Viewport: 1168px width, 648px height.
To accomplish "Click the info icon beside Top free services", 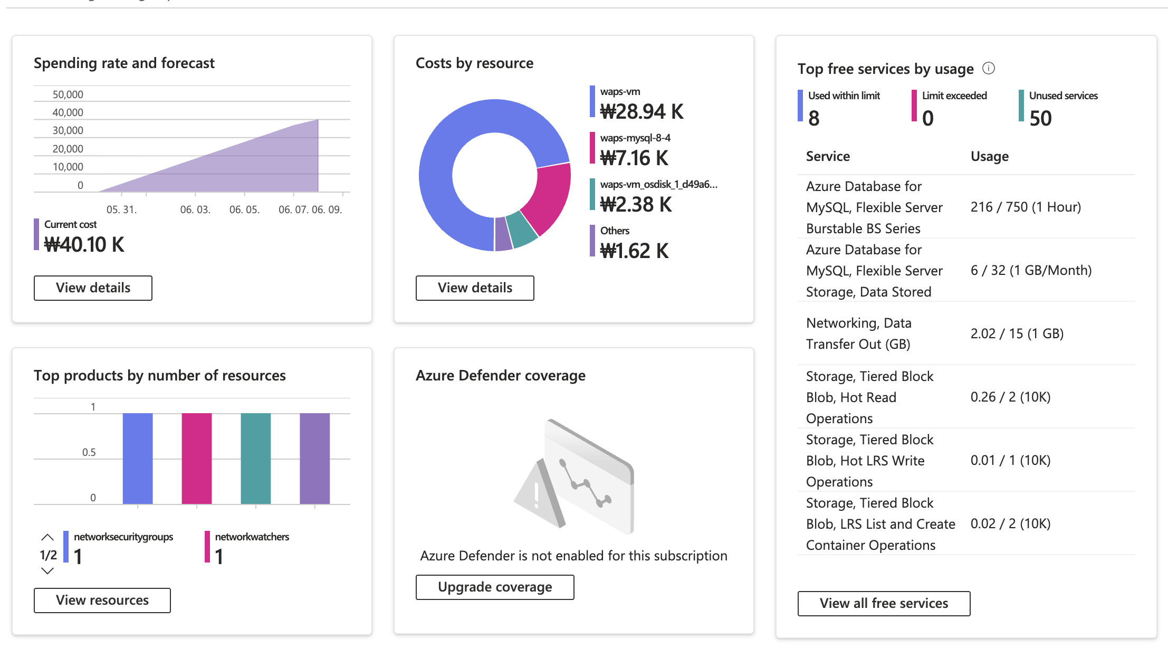I will coord(989,68).
